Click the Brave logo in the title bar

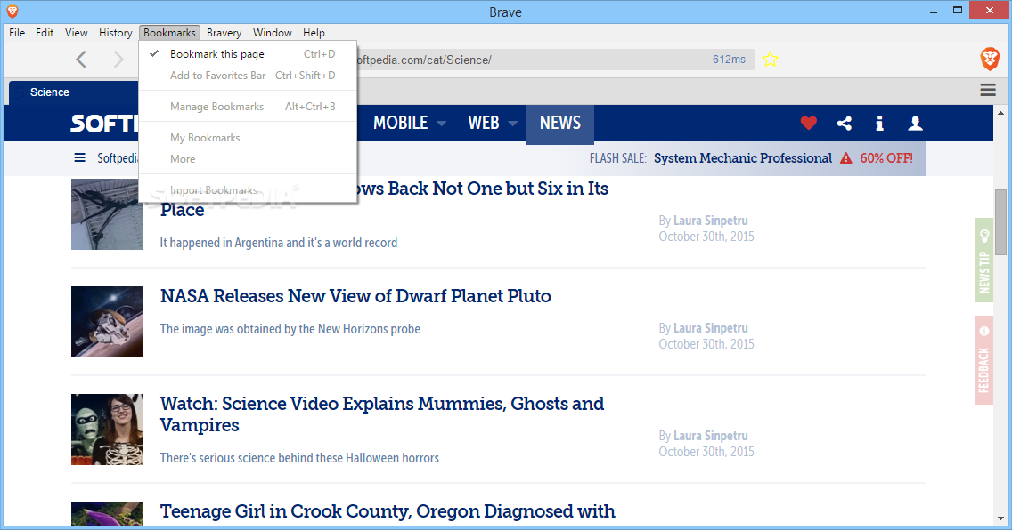pos(12,11)
